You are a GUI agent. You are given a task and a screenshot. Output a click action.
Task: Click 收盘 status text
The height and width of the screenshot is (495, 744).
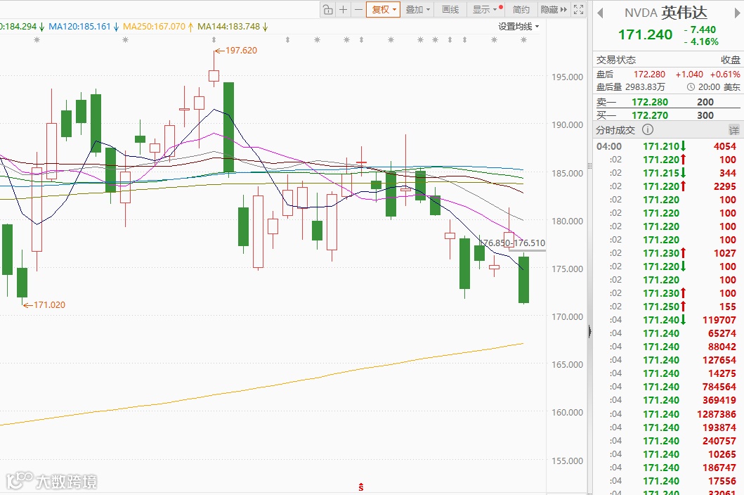pos(731,60)
